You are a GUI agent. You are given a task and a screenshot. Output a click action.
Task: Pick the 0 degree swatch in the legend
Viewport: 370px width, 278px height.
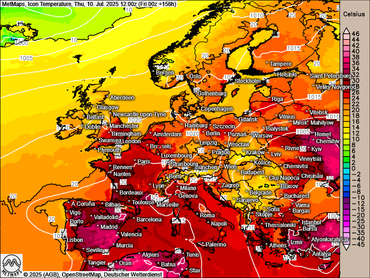pyautogui.click(x=345, y=168)
